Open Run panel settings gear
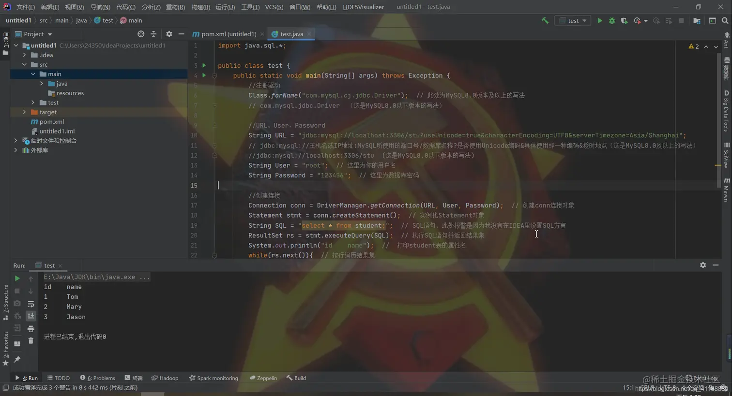The image size is (732, 396). tap(703, 265)
